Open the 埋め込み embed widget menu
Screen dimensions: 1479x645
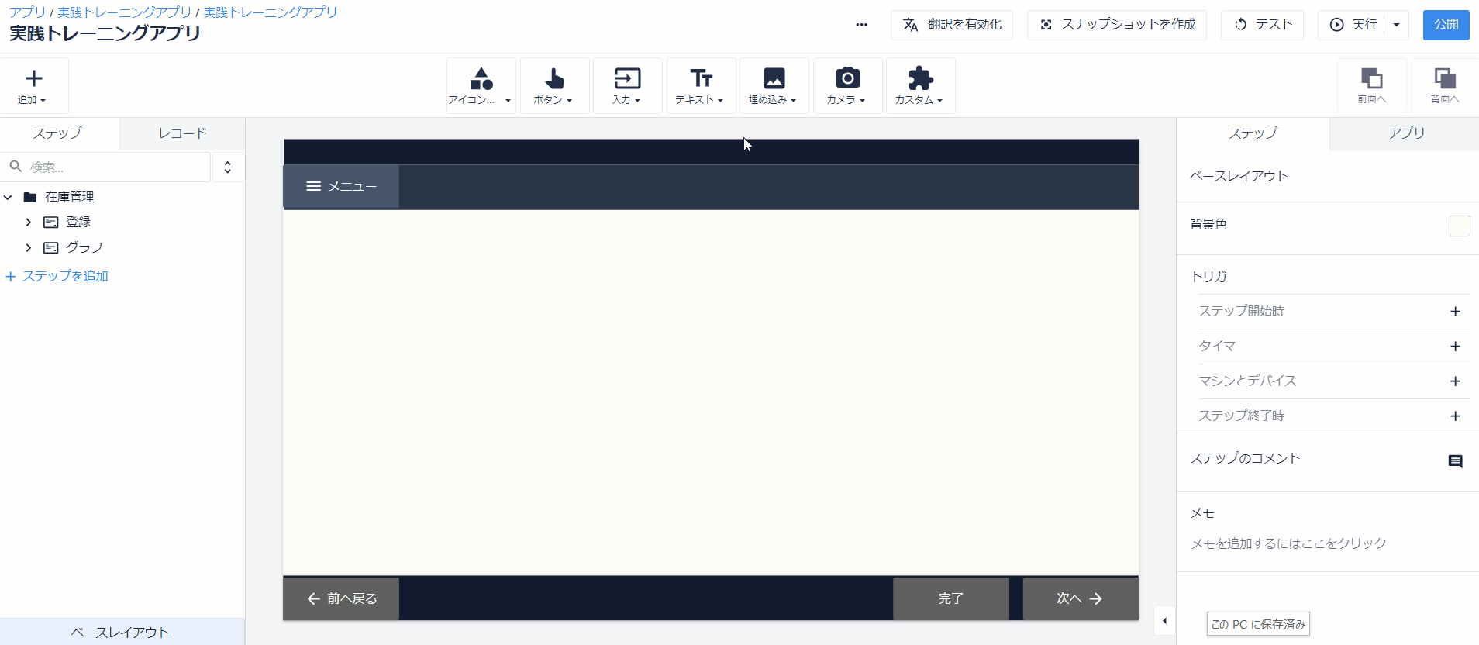coord(774,85)
